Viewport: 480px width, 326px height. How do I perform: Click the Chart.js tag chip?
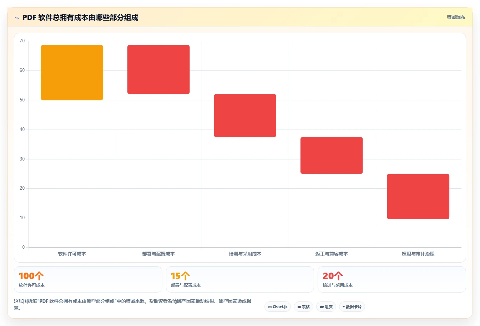(x=278, y=307)
